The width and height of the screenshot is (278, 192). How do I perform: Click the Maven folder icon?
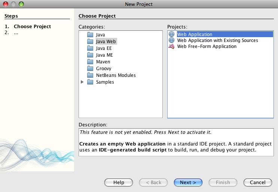tap(90, 62)
